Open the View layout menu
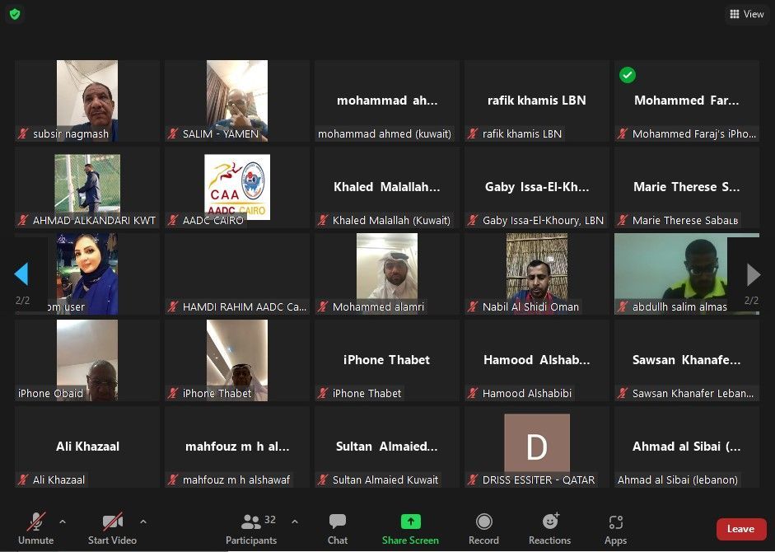The height and width of the screenshot is (552, 775). [x=746, y=14]
